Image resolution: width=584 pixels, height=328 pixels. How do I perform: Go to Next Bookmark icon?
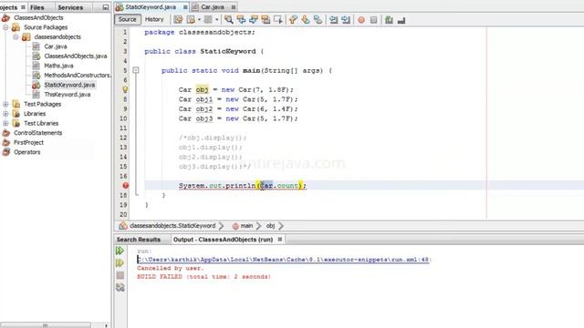[306, 20]
